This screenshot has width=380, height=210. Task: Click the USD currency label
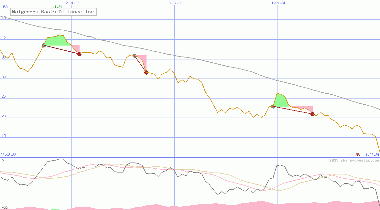pyautogui.click(x=5, y=7)
